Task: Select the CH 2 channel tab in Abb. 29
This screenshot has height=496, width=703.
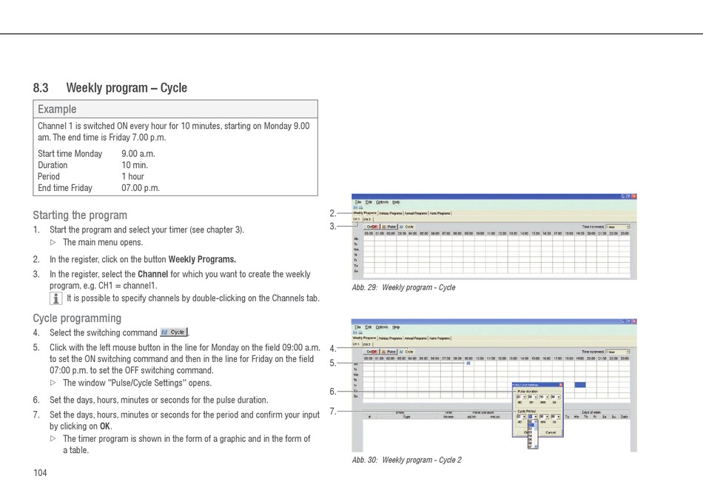Action: [x=368, y=219]
